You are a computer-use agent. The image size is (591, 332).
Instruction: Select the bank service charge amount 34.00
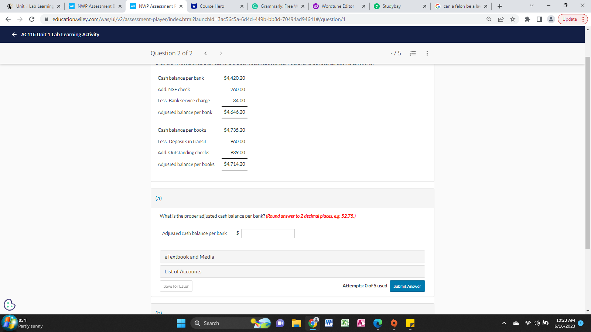pos(239,101)
